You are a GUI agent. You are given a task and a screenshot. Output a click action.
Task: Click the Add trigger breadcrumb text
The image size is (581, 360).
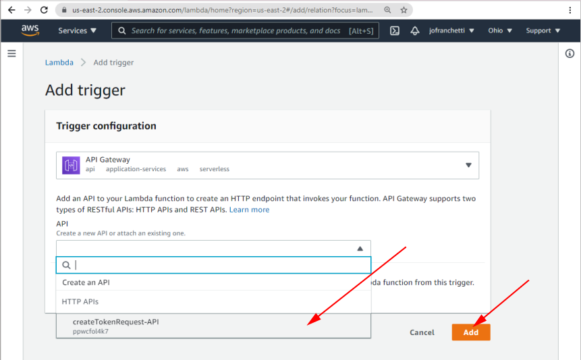(113, 63)
